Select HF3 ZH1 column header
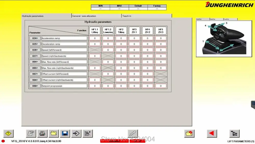 134,31
